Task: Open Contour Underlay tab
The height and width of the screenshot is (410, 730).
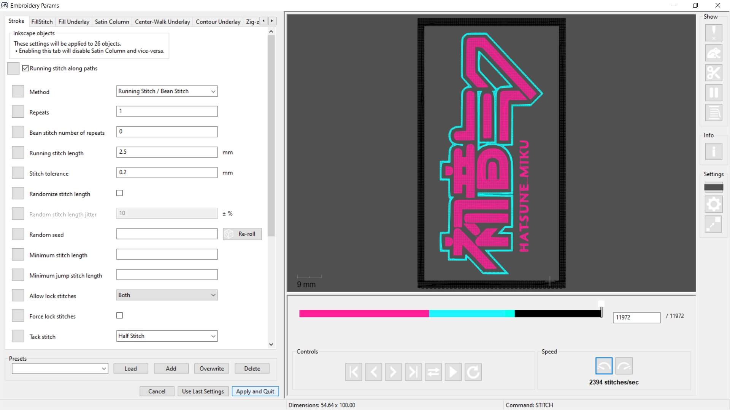Action: pyautogui.click(x=218, y=22)
